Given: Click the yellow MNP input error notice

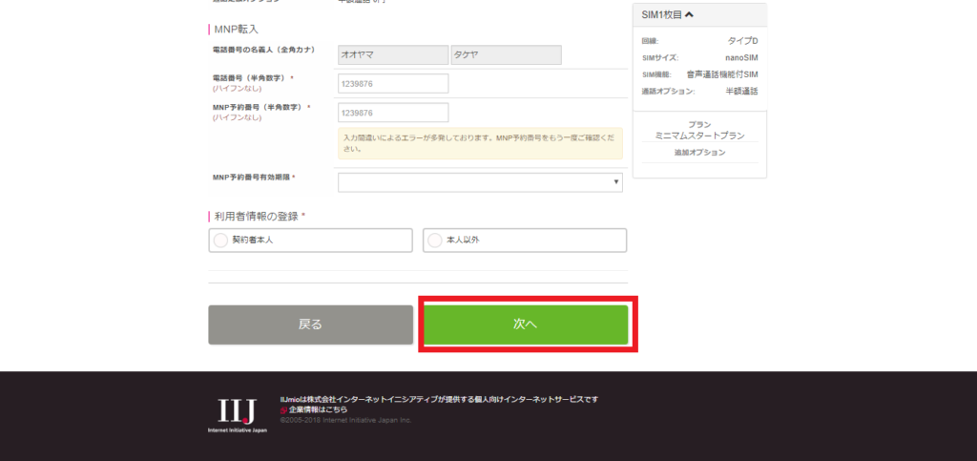Looking at the screenshot, I should click(x=480, y=143).
